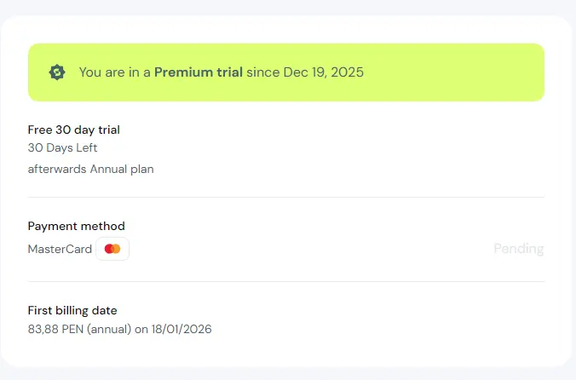This screenshot has height=380, width=576.
Task: Click the "You are in a" banner text
Action: pyautogui.click(x=115, y=72)
